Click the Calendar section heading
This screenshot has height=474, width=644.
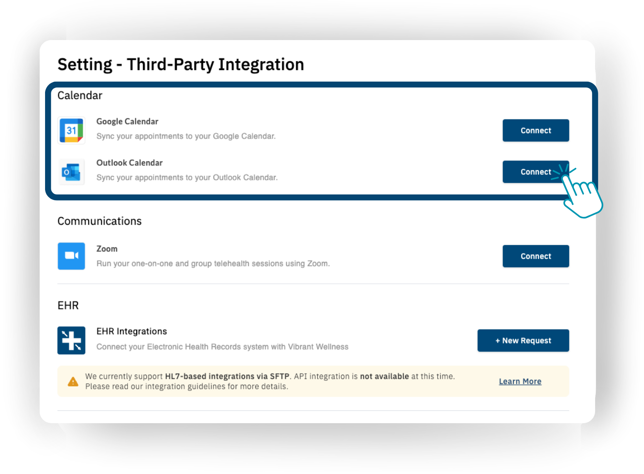click(x=80, y=95)
